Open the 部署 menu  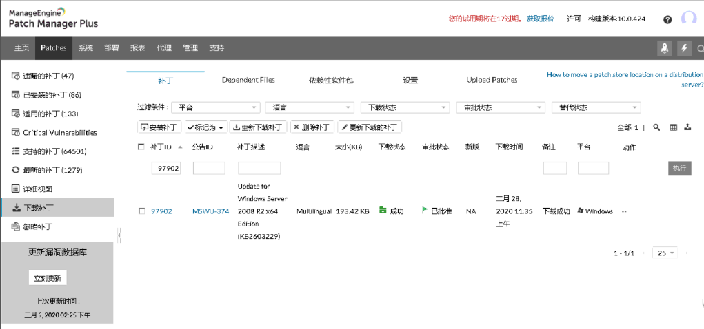coord(111,48)
